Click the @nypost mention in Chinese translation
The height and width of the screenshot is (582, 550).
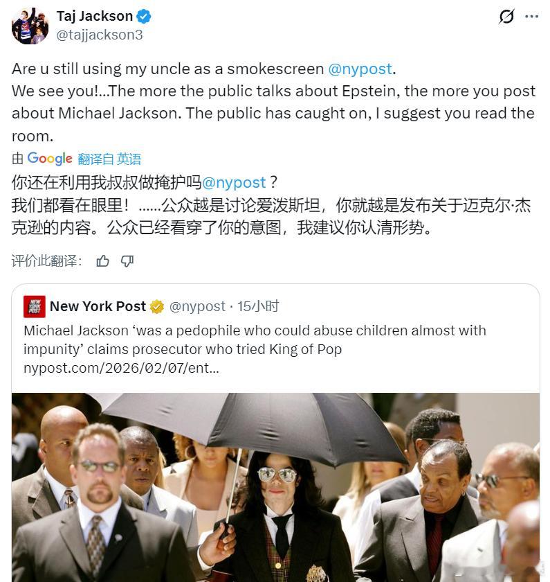coord(234,182)
